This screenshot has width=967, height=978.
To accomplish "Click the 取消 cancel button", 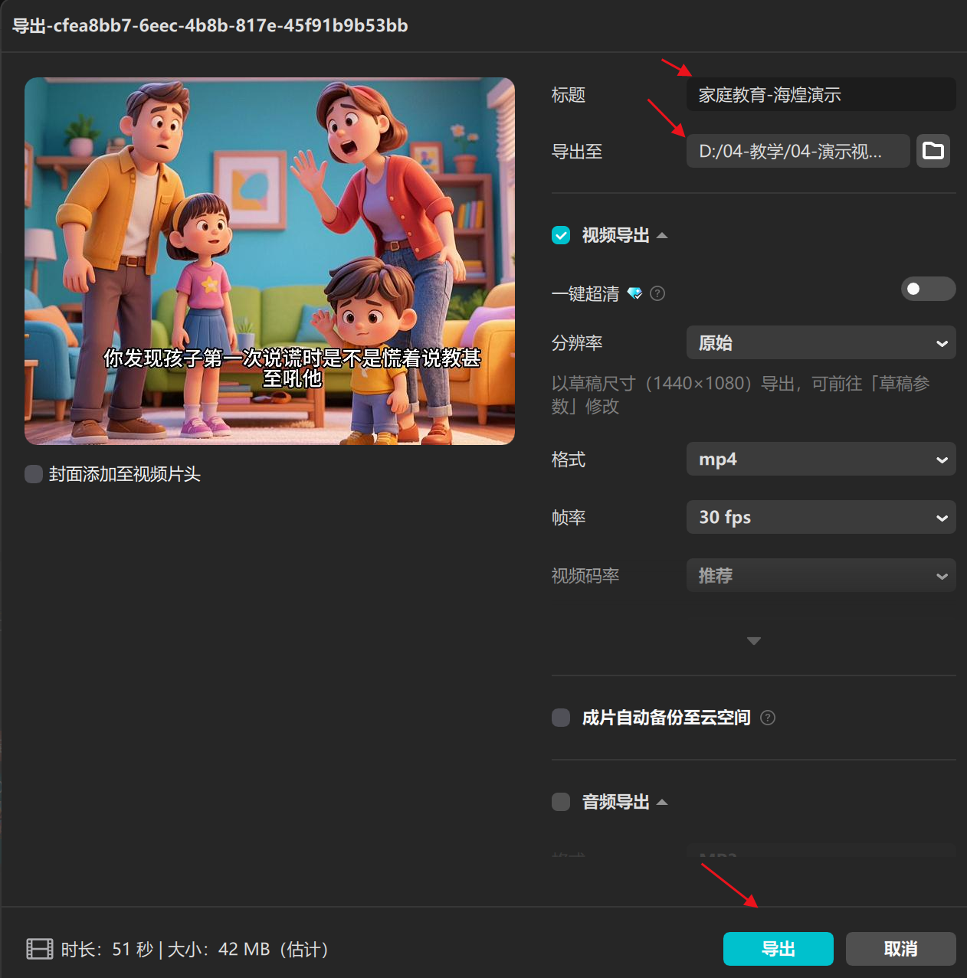I will pos(900,949).
